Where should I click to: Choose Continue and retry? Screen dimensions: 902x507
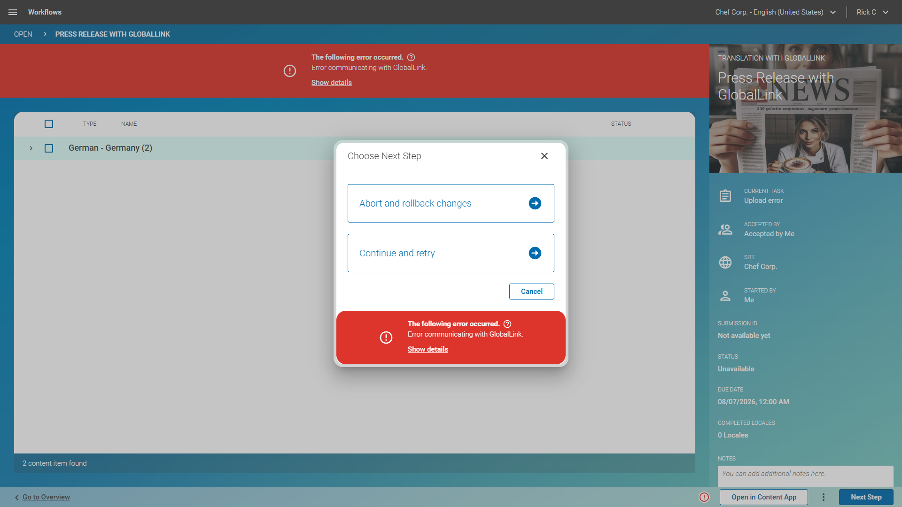[x=451, y=253]
